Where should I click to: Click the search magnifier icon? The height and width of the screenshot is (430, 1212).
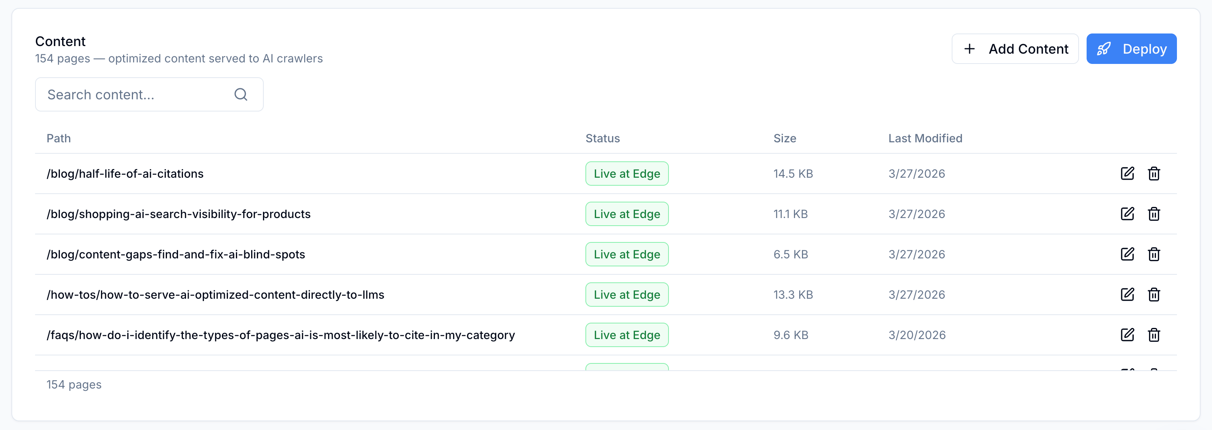[241, 94]
